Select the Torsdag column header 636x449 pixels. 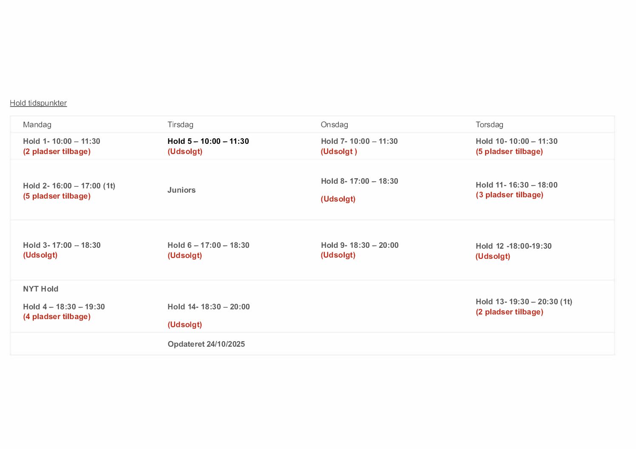[489, 125]
